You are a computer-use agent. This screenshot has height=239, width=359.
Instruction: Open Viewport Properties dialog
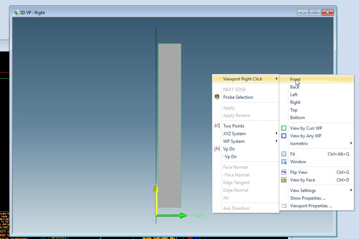317,206
